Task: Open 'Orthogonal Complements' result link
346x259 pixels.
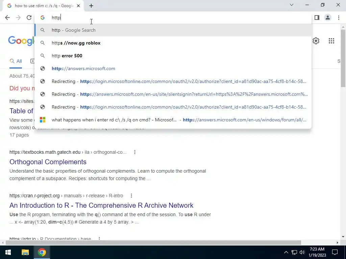Action: point(48,162)
